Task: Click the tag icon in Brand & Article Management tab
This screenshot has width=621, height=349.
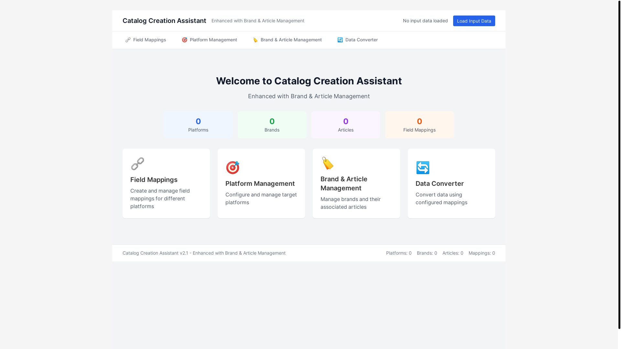Action: (x=256, y=40)
